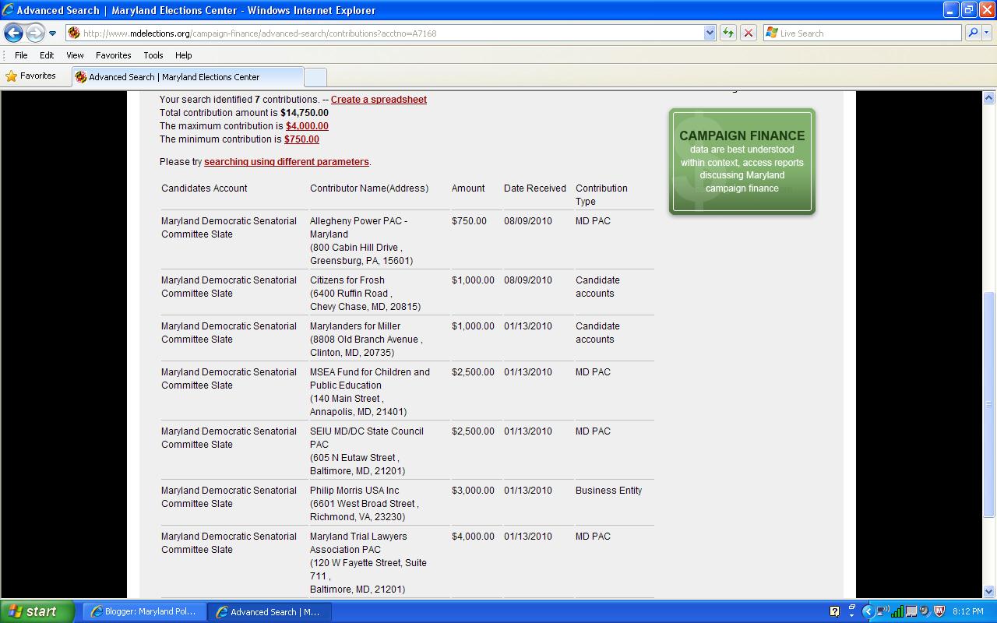Screen dimensions: 997x623
Task: Select Philip Morris USA Inc contributor
Action: pos(354,491)
